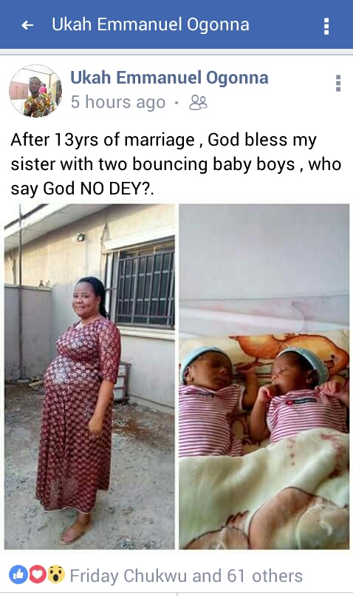Viewport: 353px width, 596px height.
Task: Click the '5 hours ago' timestamp
Action: click(118, 102)
